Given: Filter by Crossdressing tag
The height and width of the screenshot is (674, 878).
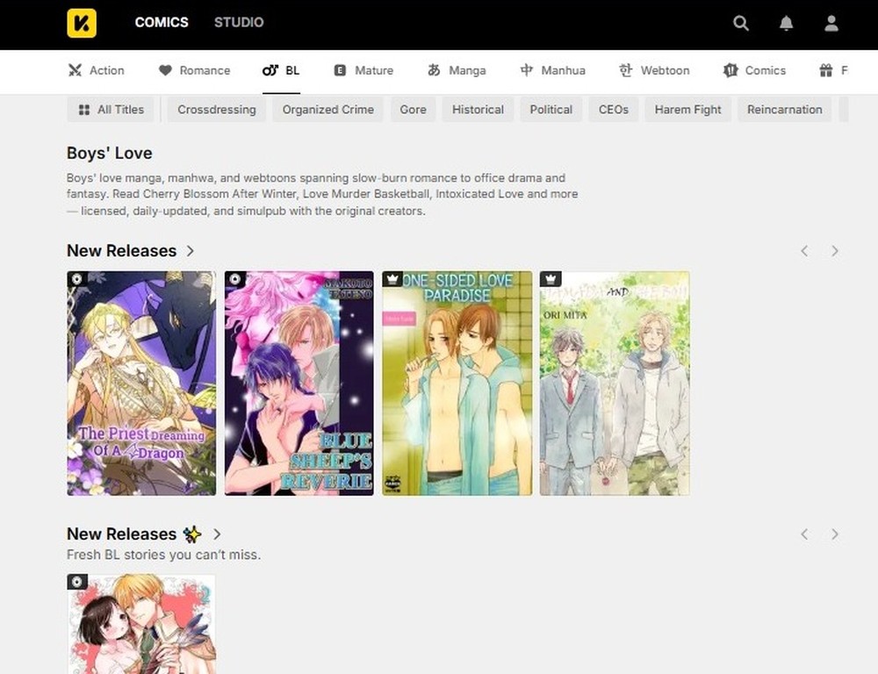Looking at the screenshot, I should (x=217, y=110).
